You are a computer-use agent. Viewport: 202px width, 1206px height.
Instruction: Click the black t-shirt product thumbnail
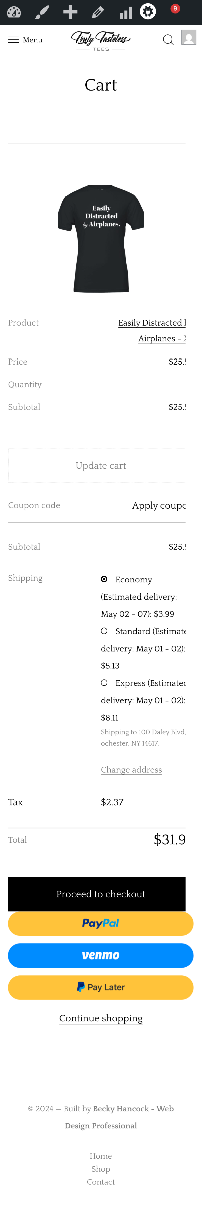[x=101, y=239]
